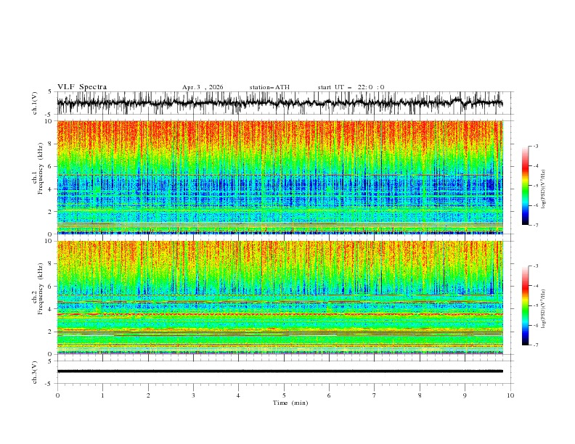This screenshot has width=575, height=444.
Task: Select the date label "Apr.3 , 2026"
Action: [203, 87]
